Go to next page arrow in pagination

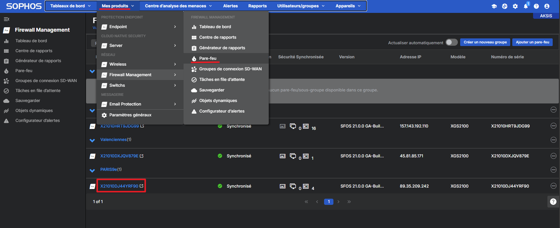point(339,202)
